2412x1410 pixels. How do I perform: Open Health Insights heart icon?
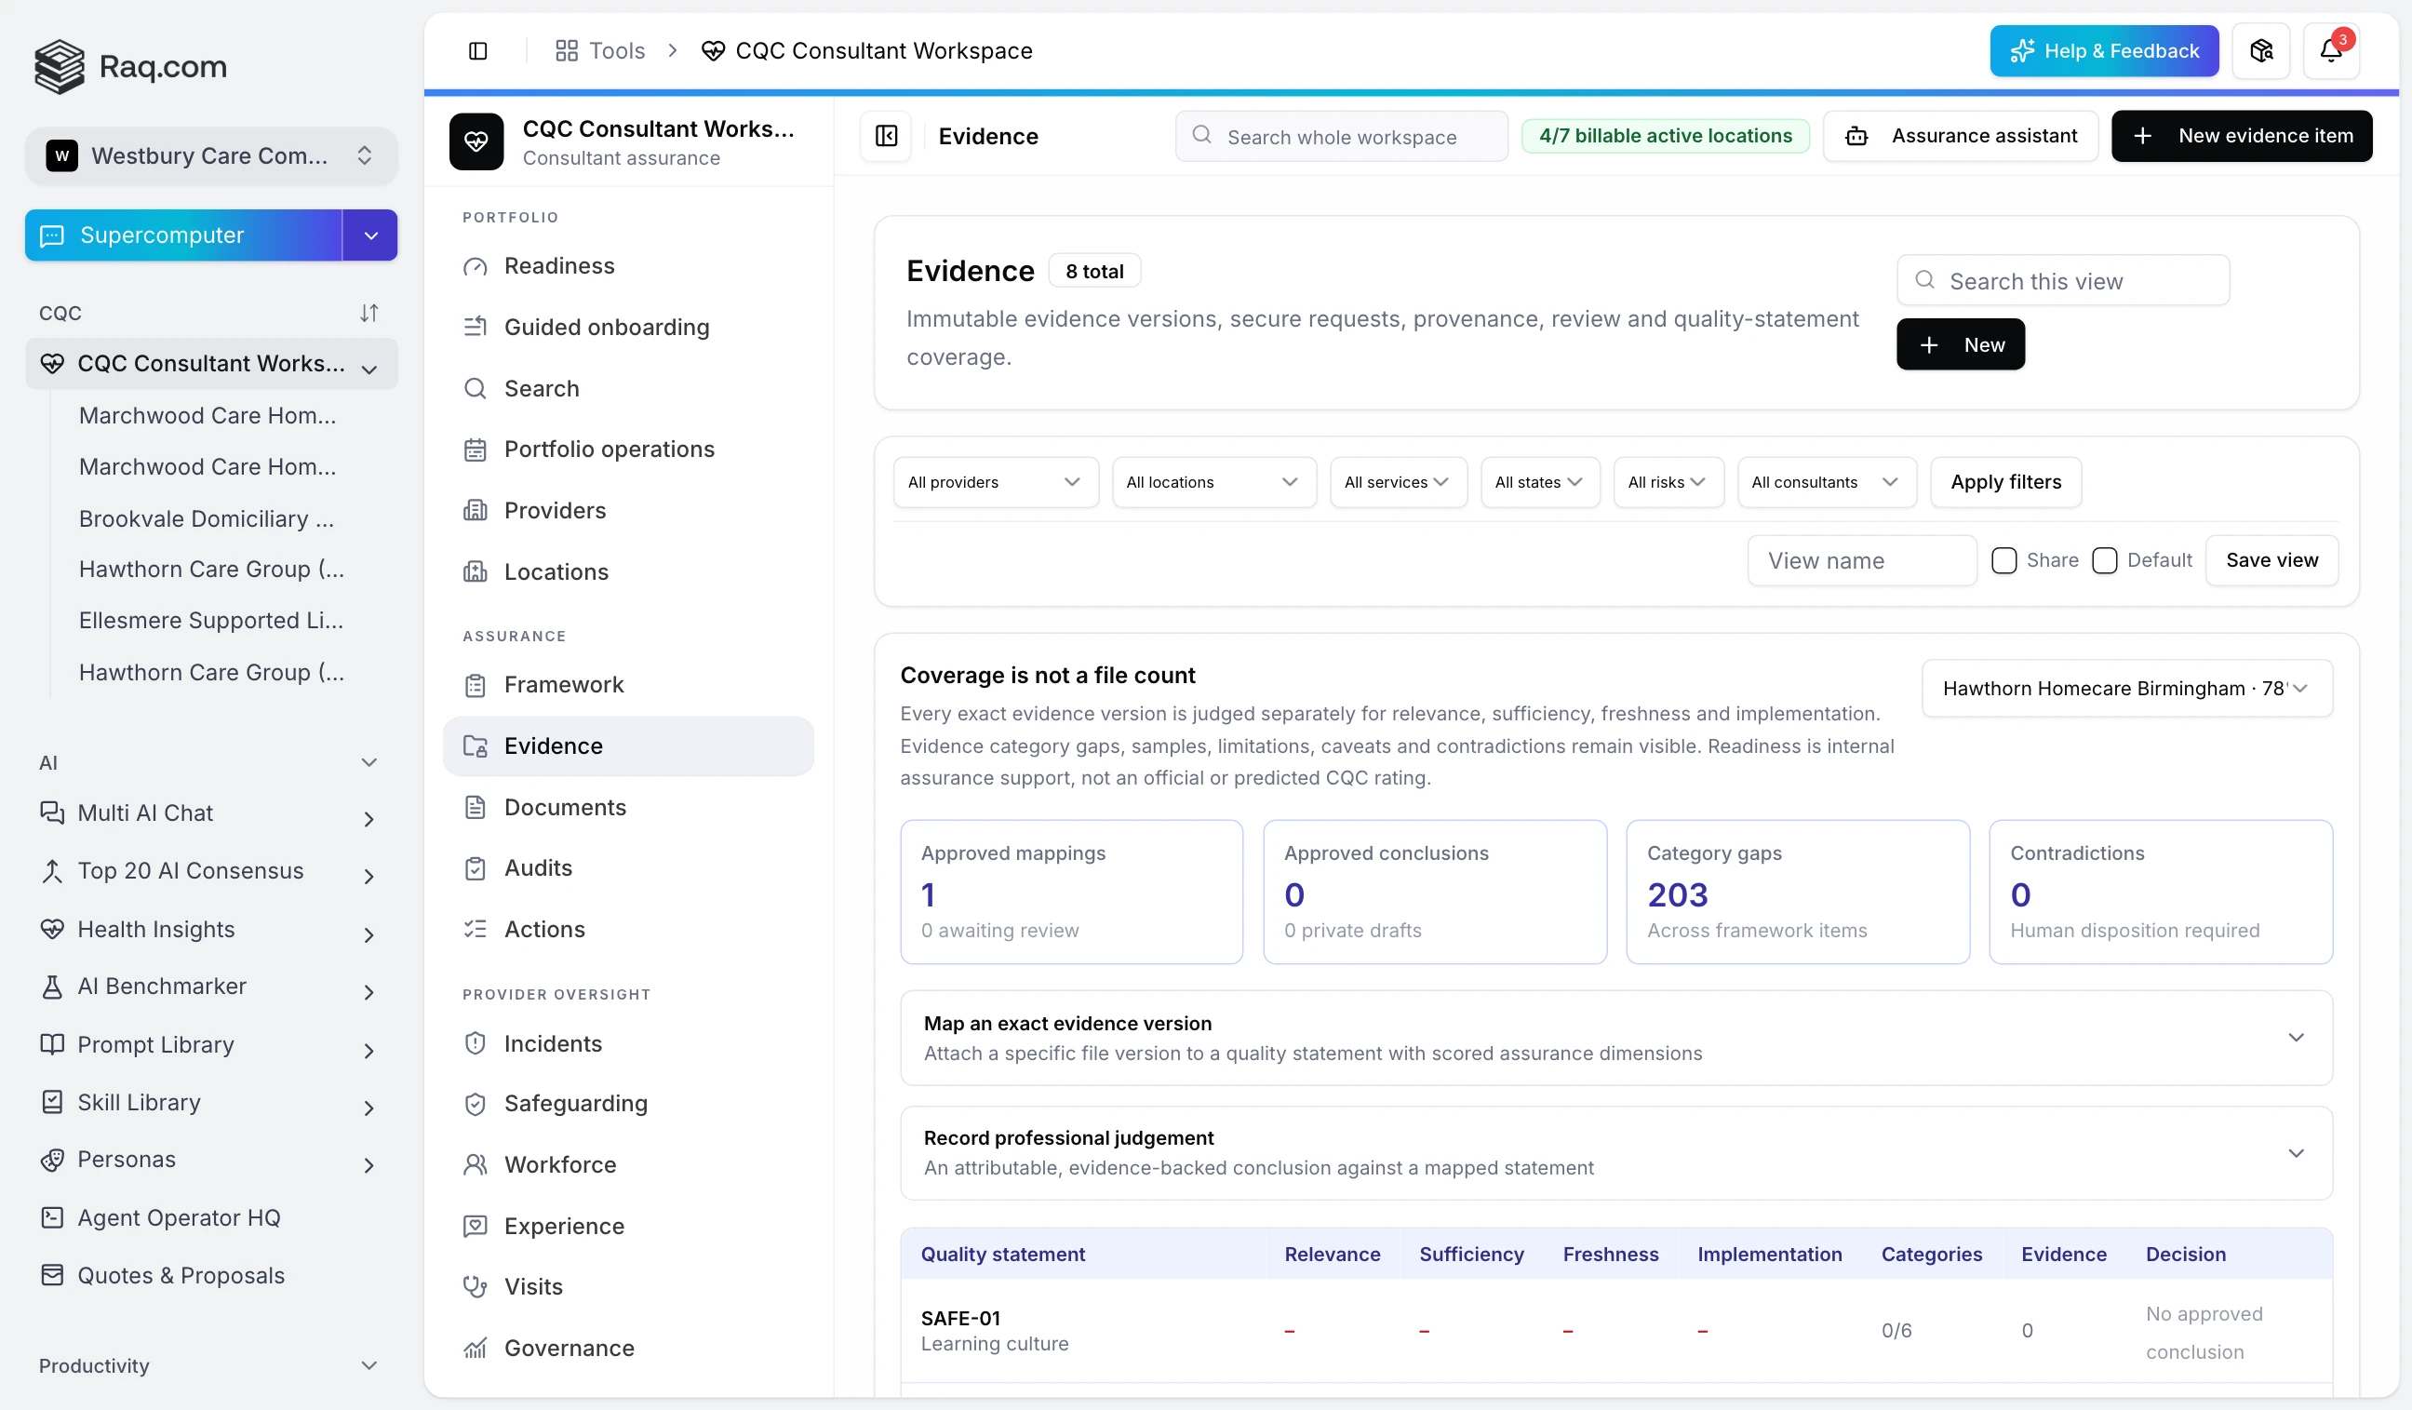tap(52, 930)
